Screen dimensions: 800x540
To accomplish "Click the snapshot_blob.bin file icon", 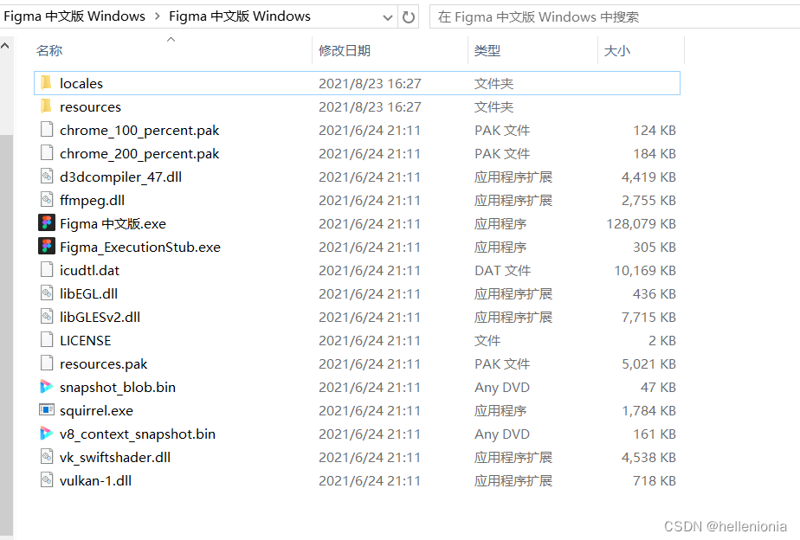I will coord(47,387).
